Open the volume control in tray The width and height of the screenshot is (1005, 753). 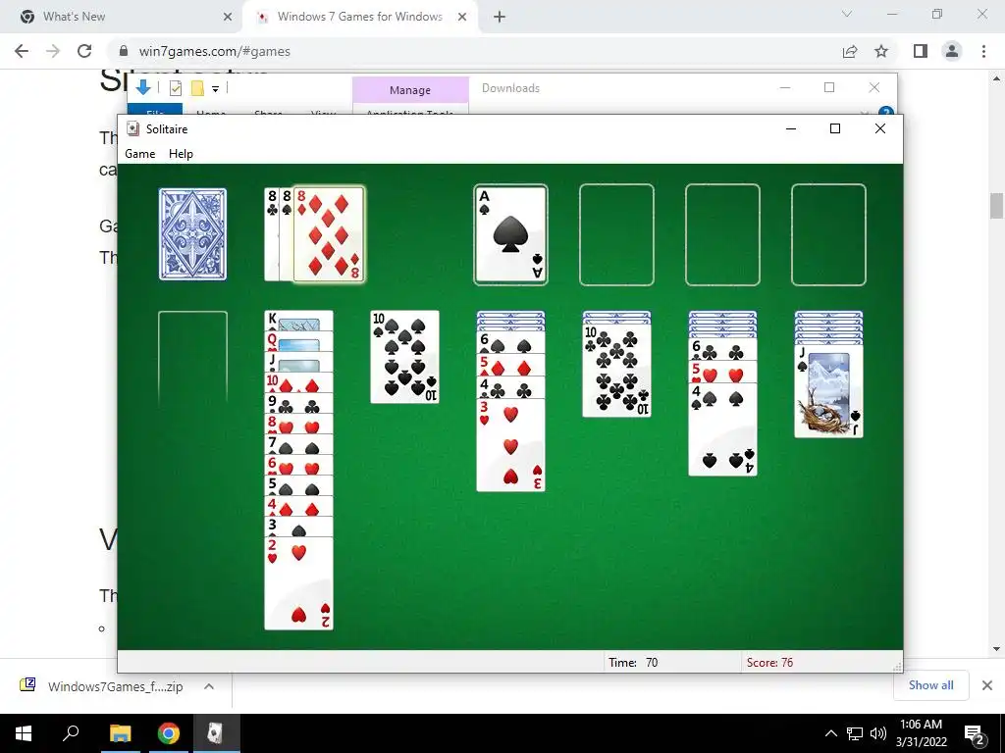[878, 733]
